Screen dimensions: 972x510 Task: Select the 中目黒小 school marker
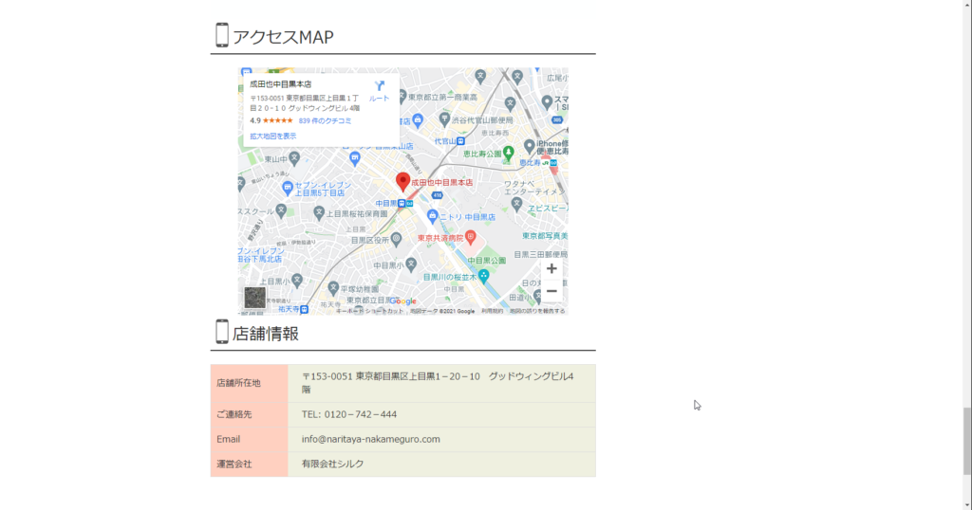click(410, 264)
